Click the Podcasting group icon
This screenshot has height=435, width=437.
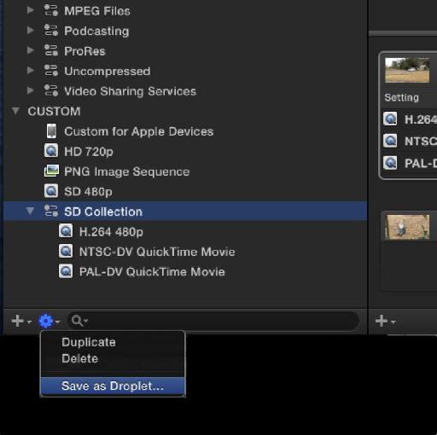[51, 31]
